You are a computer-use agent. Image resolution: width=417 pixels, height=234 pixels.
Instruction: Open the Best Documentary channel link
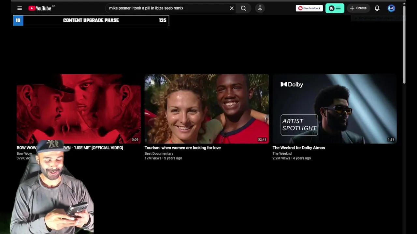159,153
